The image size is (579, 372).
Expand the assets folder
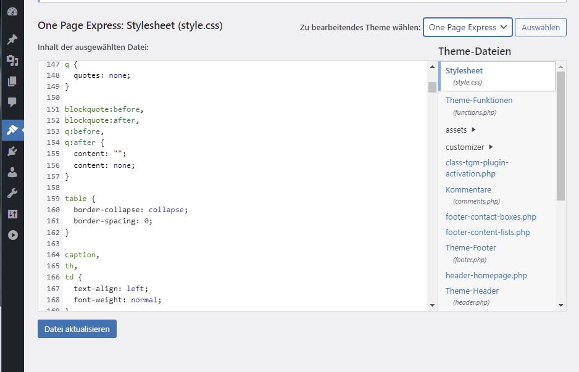(x=460, y=130)
